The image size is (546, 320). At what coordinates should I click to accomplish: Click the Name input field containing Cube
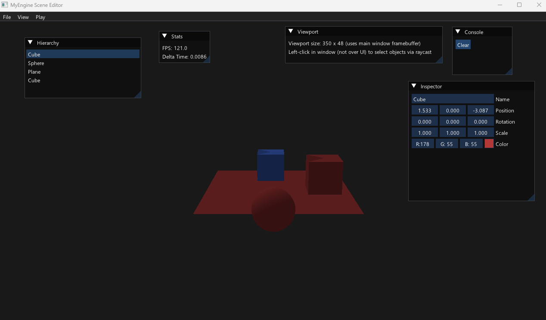(x=452, y=99)
